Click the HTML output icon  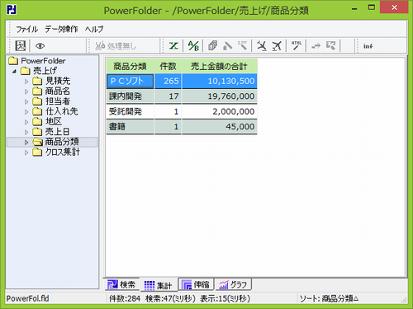tap(297, 45)
